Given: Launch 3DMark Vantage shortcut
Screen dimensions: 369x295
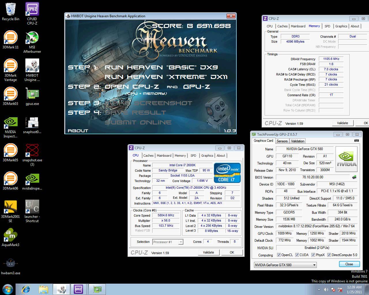Looking at the screenshot, I should (11, 70).
